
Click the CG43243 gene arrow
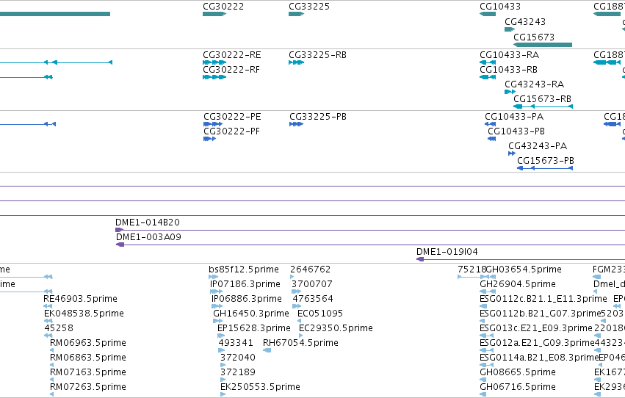pyautogui.click(x=510, y=29)
